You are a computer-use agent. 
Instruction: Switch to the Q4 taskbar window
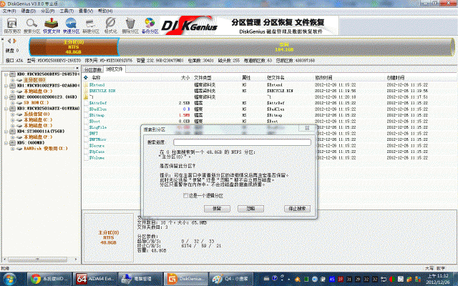pos(231,279)
